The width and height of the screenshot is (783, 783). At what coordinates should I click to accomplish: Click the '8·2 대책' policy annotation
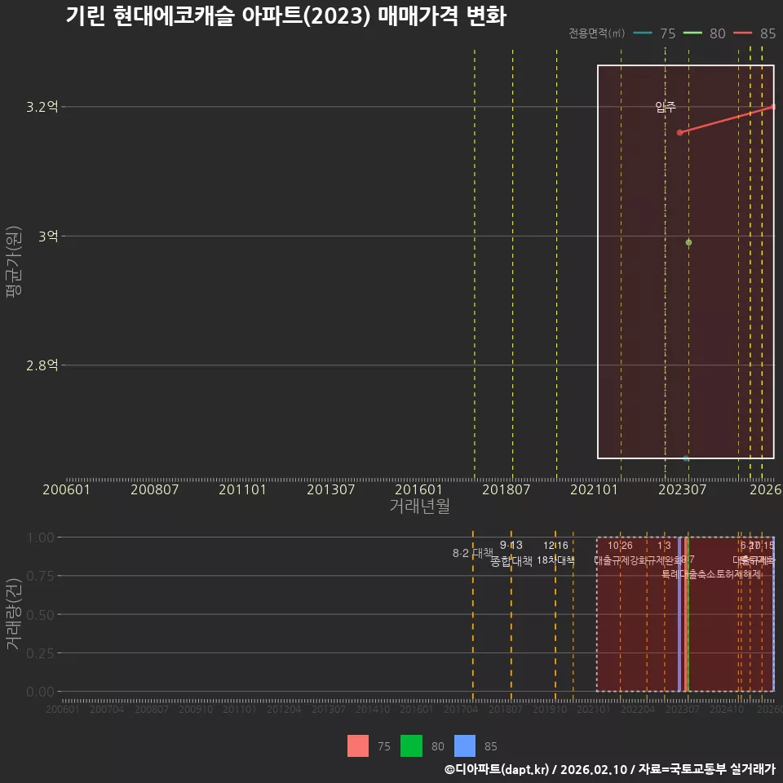click(472, 553)
